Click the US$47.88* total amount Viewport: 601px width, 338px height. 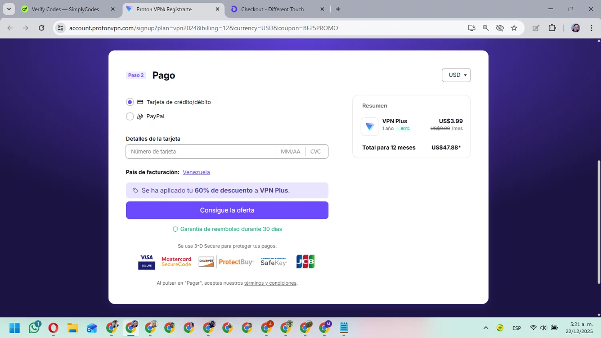pyautogui.click(x=446, y=148)
